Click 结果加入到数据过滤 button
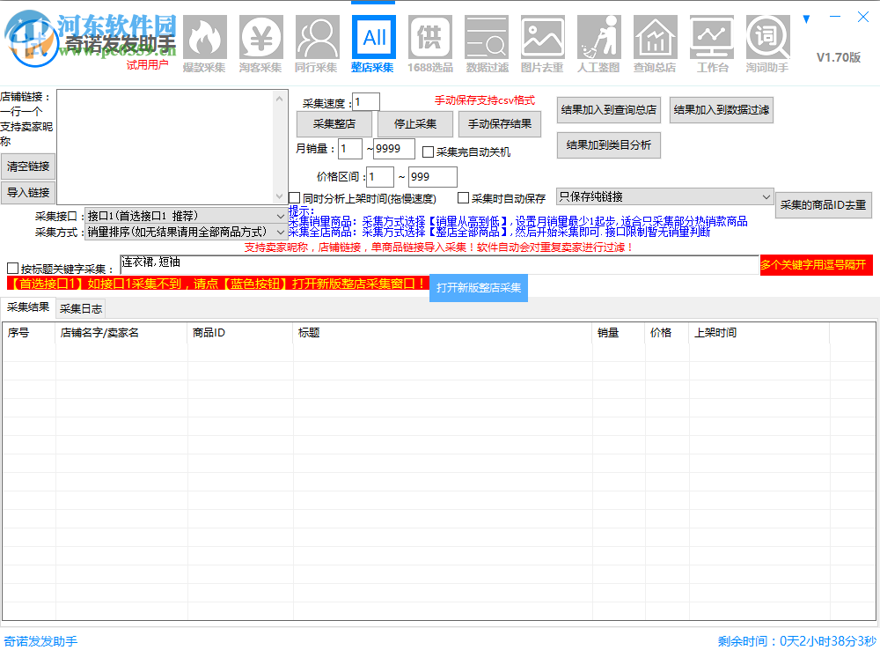The height and width of the screenshot is (650, 880). [722, 110]
